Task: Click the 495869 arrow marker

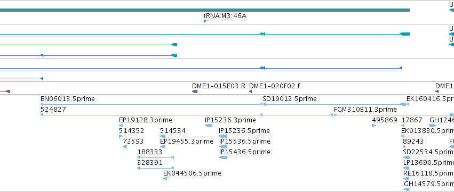Action: (374, 126)
